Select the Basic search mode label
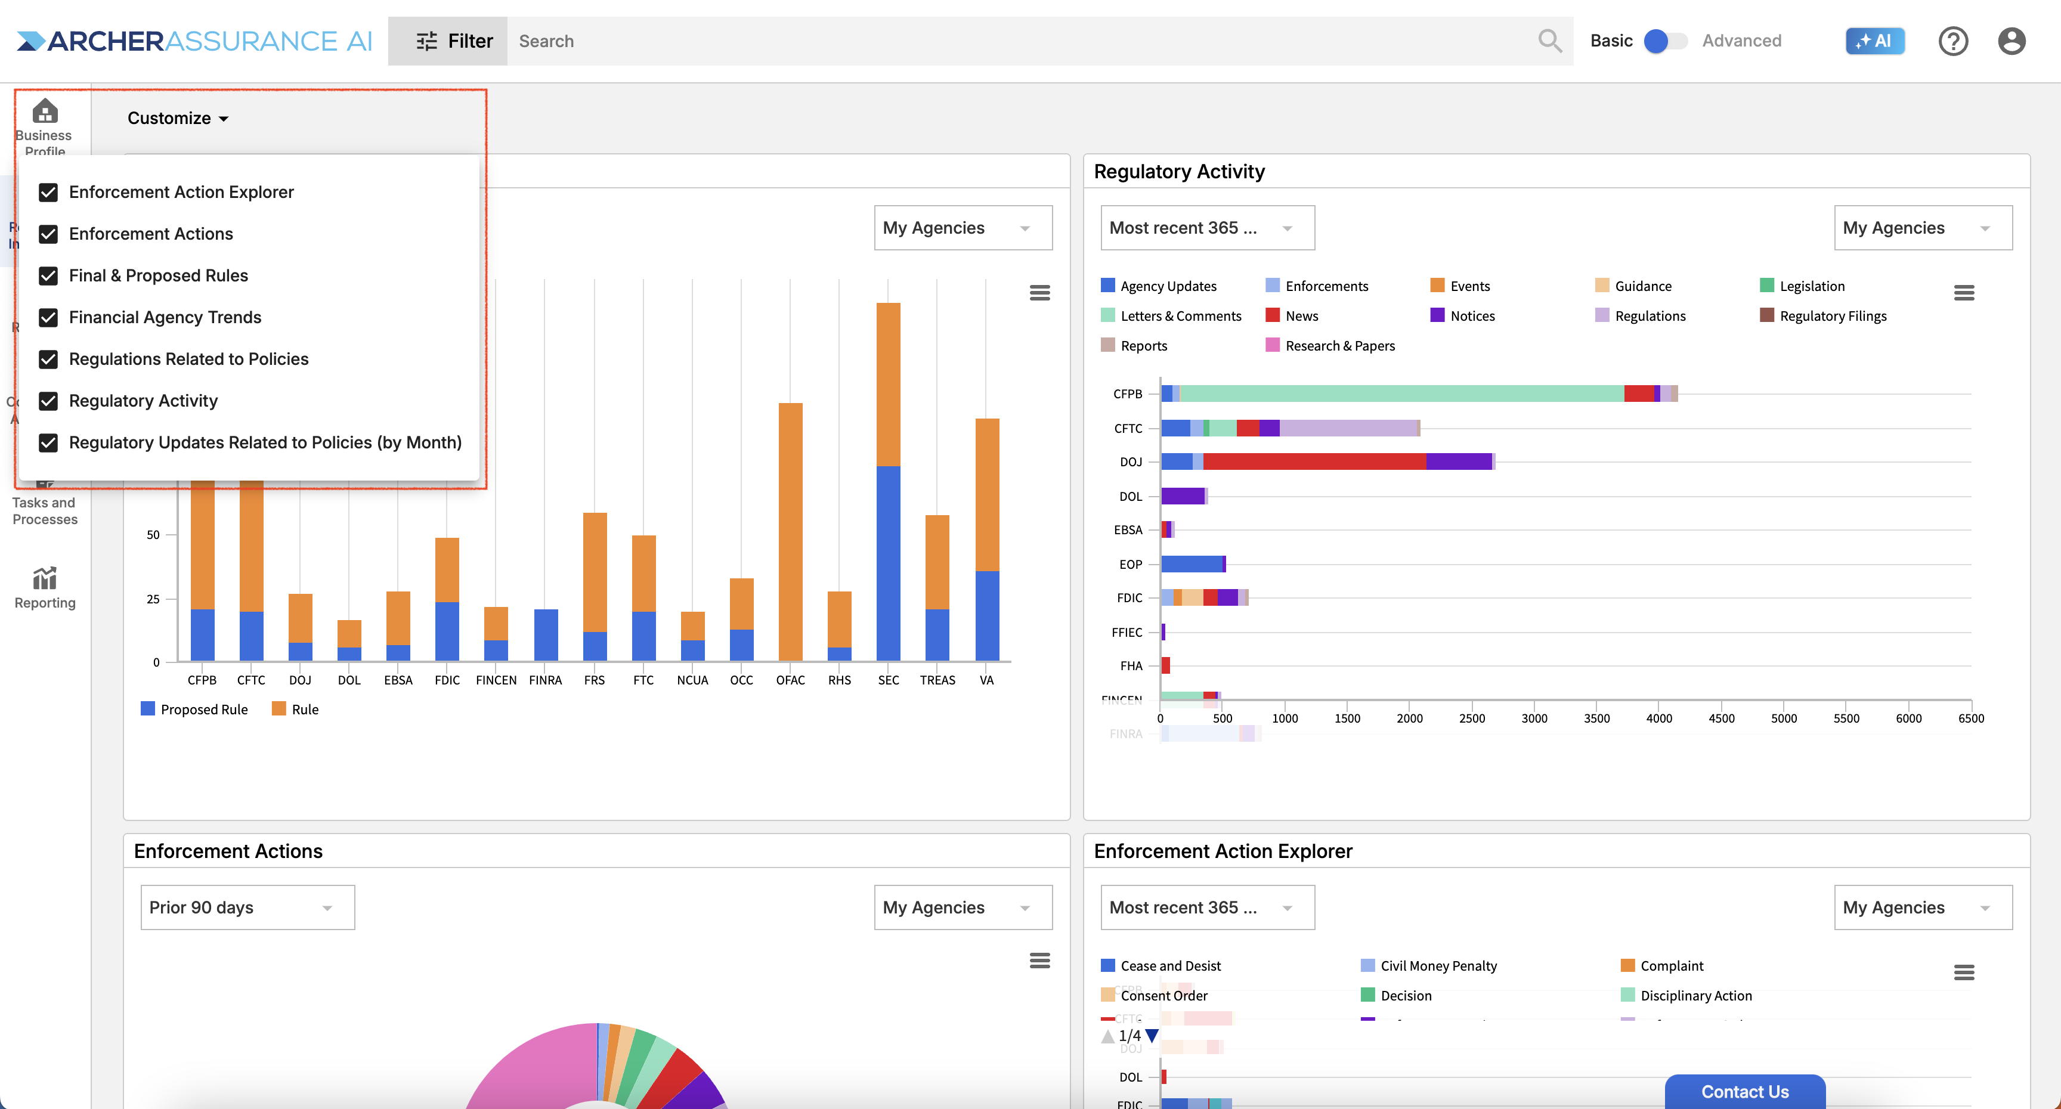The image size is (2061, 1109). coord(1611,41)
